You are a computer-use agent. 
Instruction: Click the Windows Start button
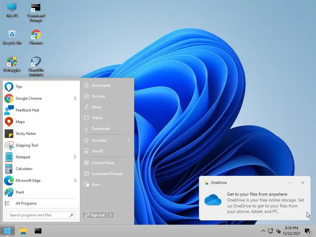[x=7, y=231]
